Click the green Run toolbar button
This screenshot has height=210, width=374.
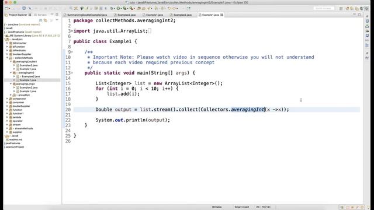[x=118, y=8]
